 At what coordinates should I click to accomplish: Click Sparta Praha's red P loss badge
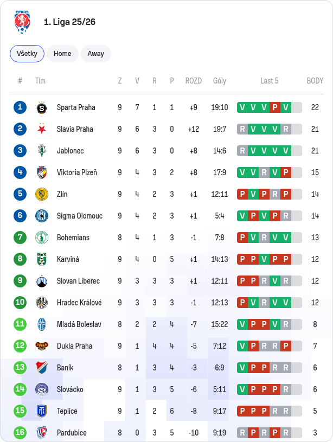click(275, 107)
